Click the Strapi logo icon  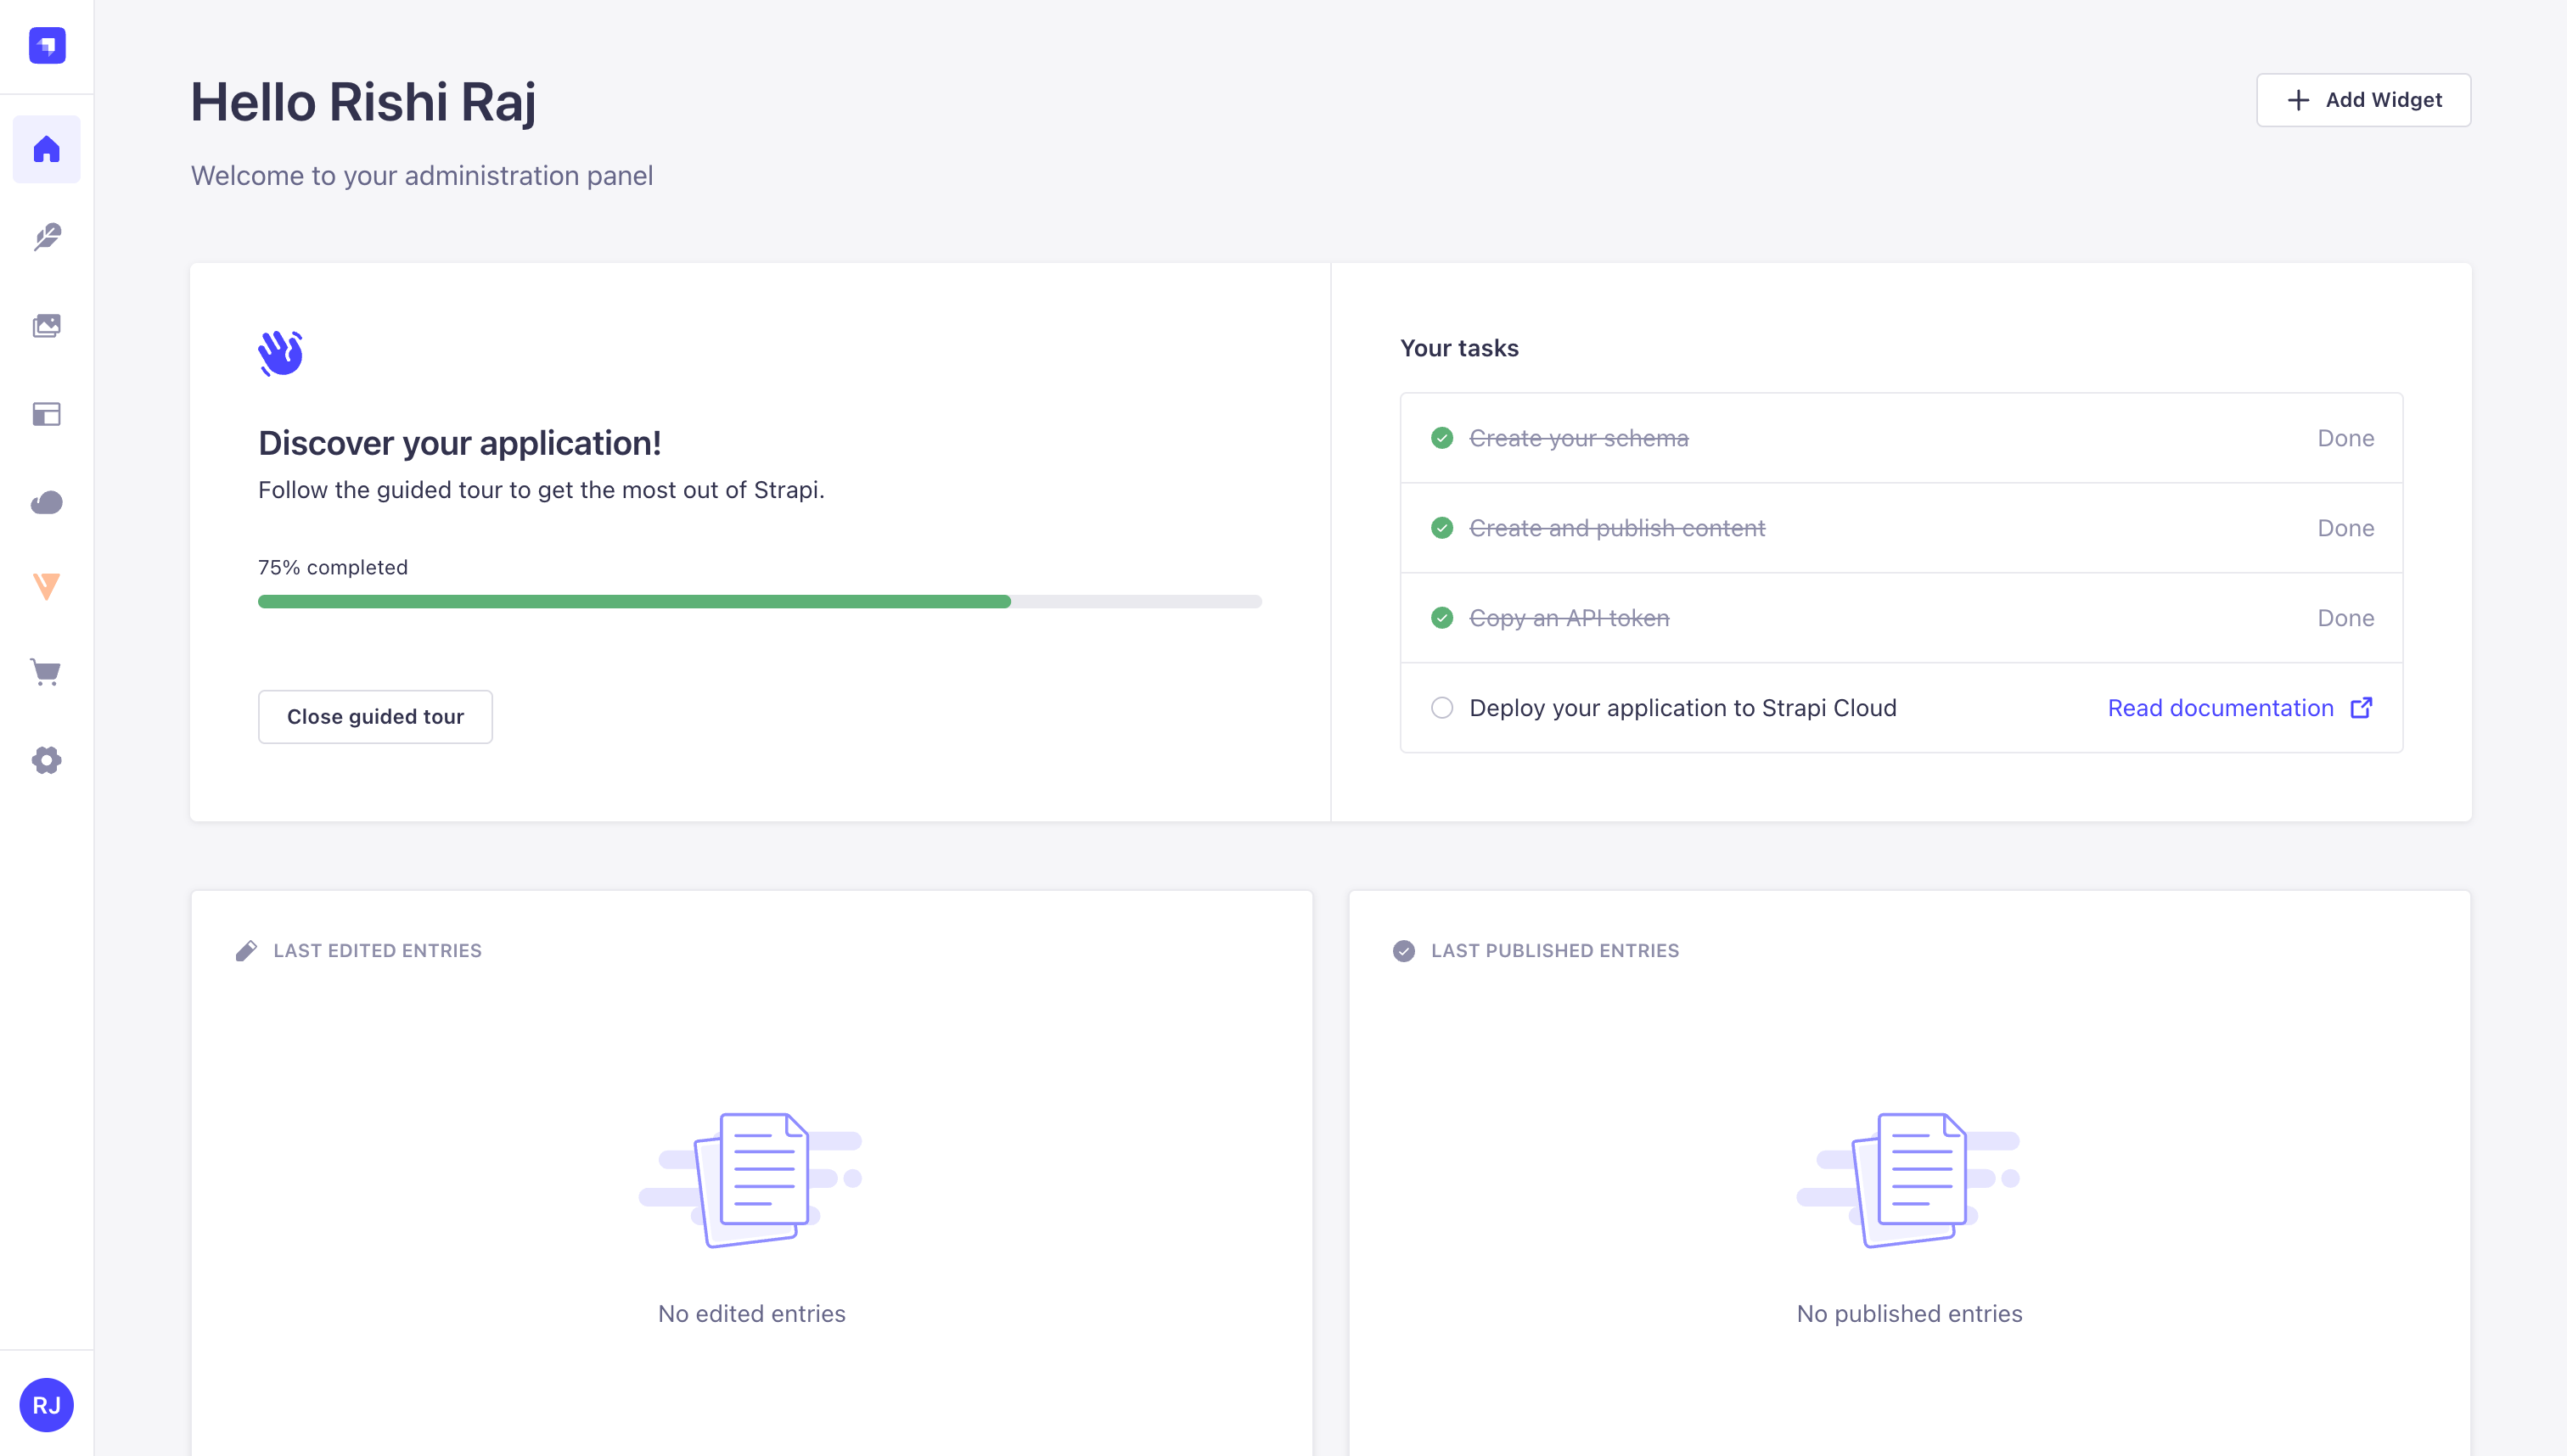point(47,45)
